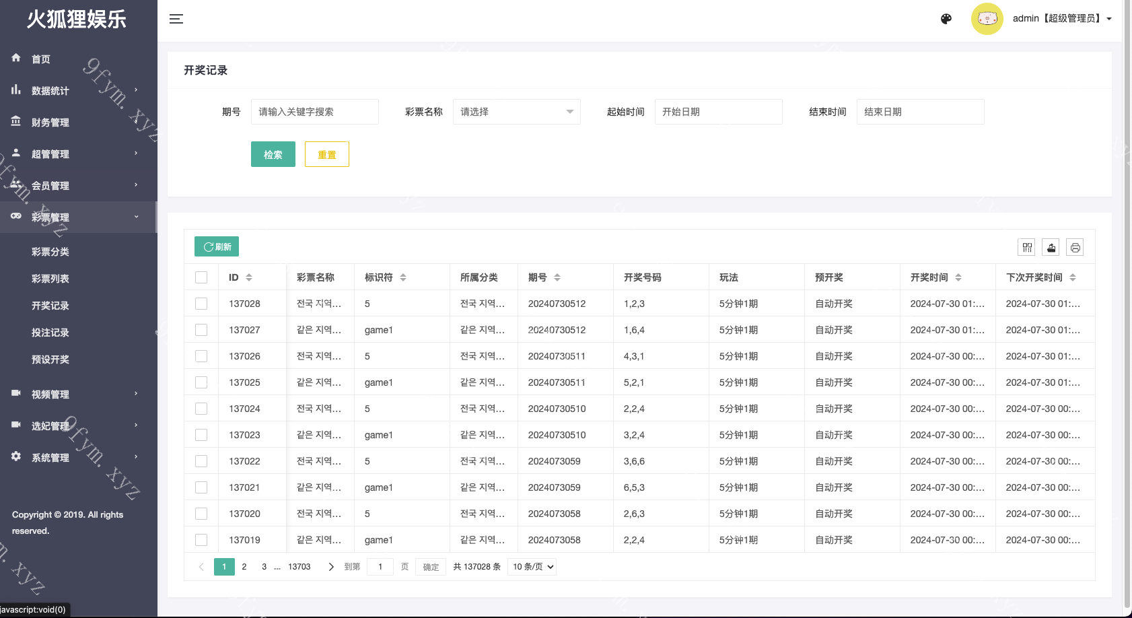
Task: Check the row with ID 137028
Action: coord(201,304)
